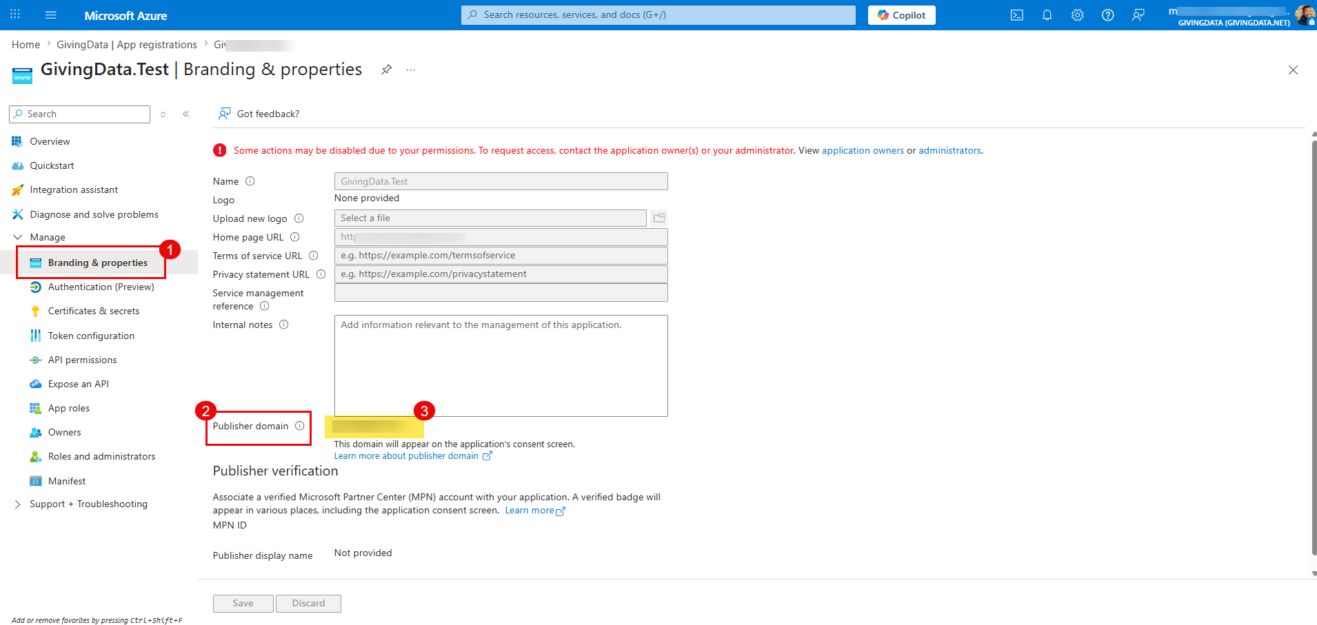Click the Save button
Viewport: 1317px width, 625px height.
tap(243, 604)
